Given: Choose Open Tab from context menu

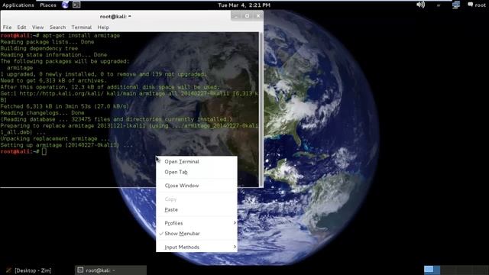Looking at the screenshot, I should [x=196, y=172].
